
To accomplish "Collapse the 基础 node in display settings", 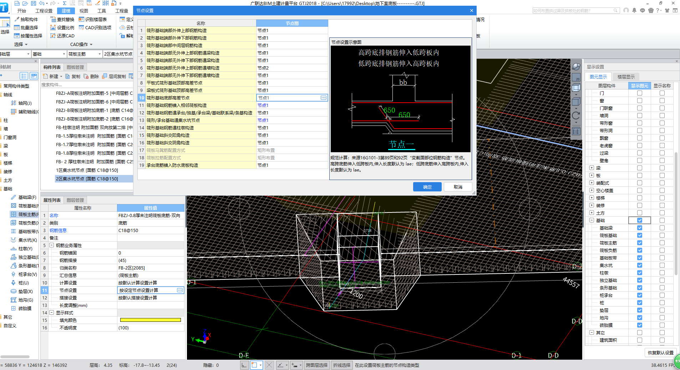I will point(592,220).
